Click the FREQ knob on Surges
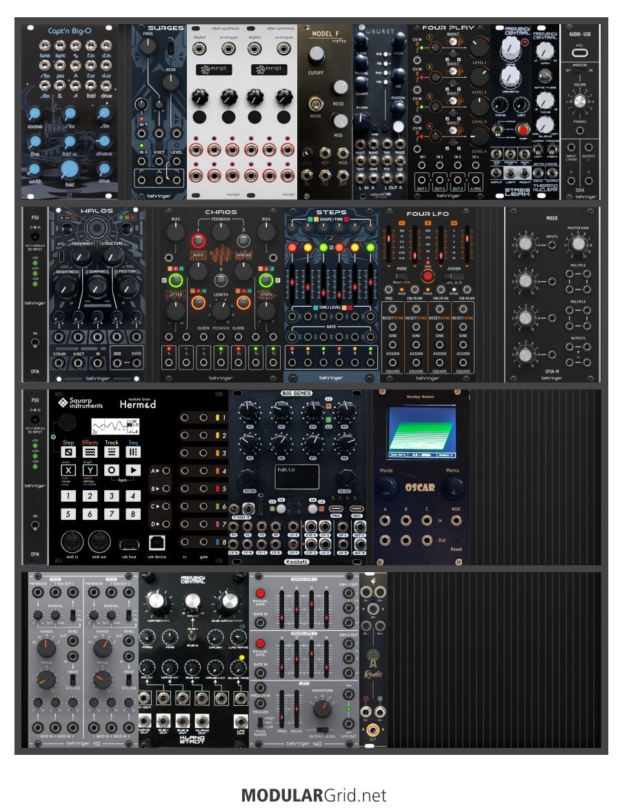 148,46
